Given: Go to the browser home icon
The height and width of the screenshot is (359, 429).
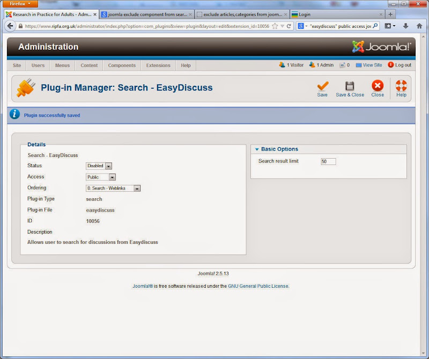Looking at the screenshot, I should (x=419, y=26).
